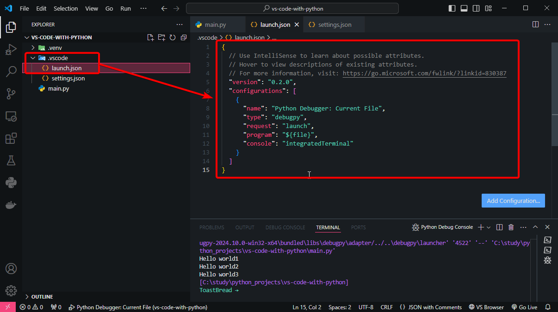Open the Go menu
Image resolution: width=558 pixels, height=312 pixels.
pyautogui.click(x=109, y=8)
